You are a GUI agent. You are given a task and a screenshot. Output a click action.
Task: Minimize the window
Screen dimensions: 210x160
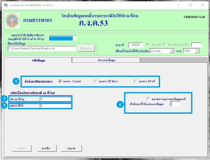(179, 5)
